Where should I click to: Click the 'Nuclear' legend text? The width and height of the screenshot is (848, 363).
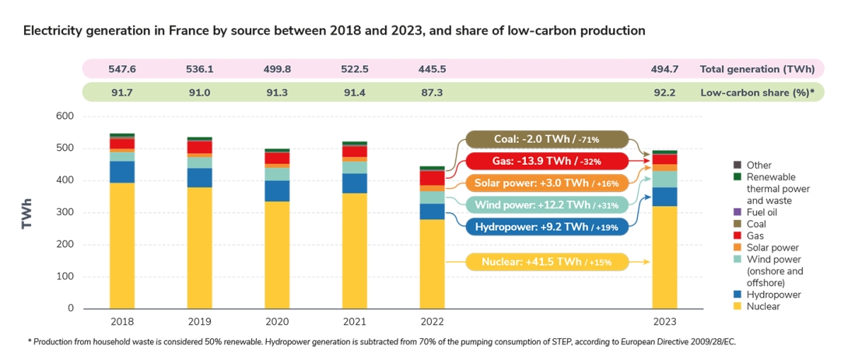[x=764, y=307]
